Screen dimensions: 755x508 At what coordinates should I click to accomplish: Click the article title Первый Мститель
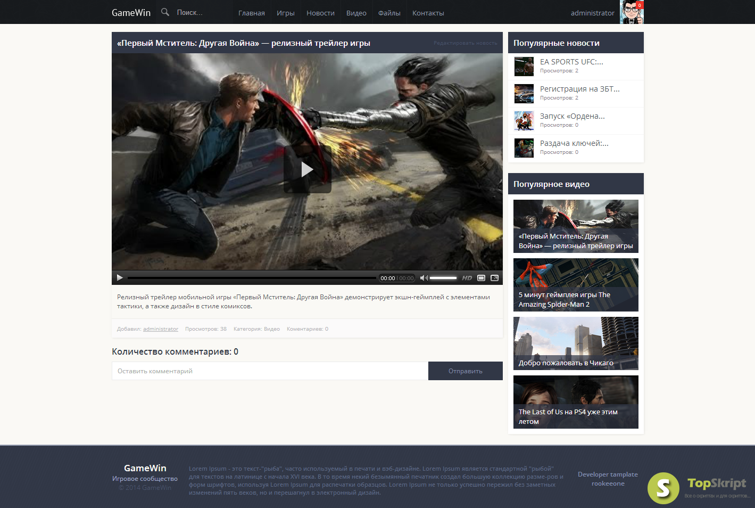click(x=244, y=43)
